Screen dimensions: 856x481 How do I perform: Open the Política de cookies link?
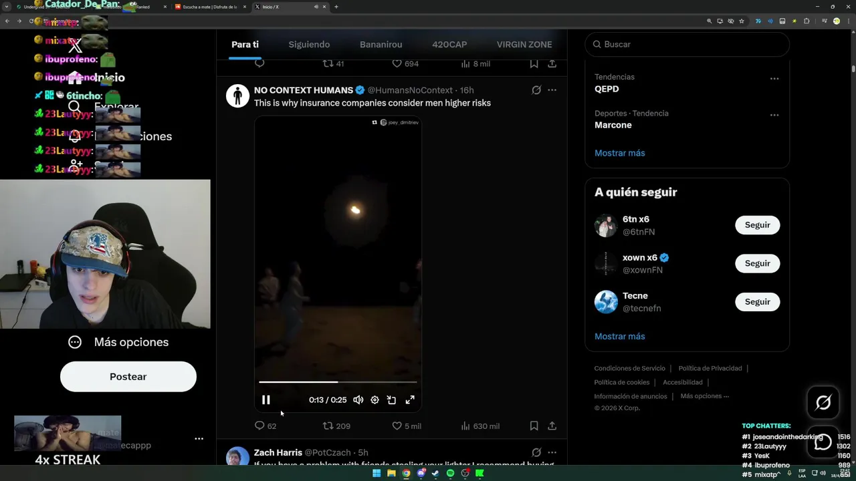pyautogui.click(x=622, y=382)
